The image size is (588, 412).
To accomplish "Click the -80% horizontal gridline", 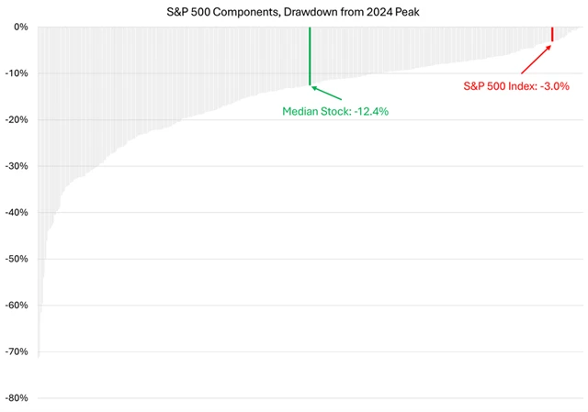I will click(303, 398).
